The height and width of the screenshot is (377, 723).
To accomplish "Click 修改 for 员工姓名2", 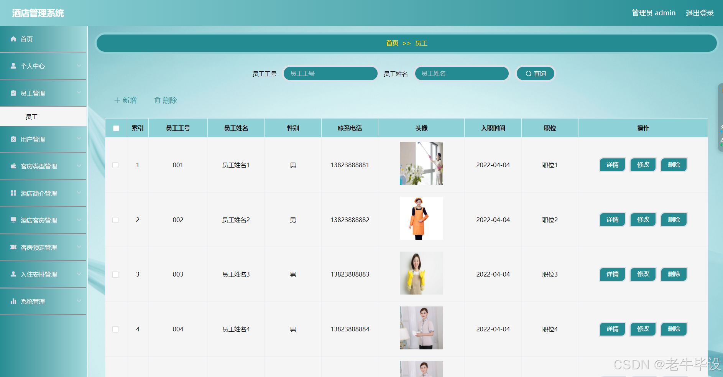I will pyautogui.click(x=643, y=219).
